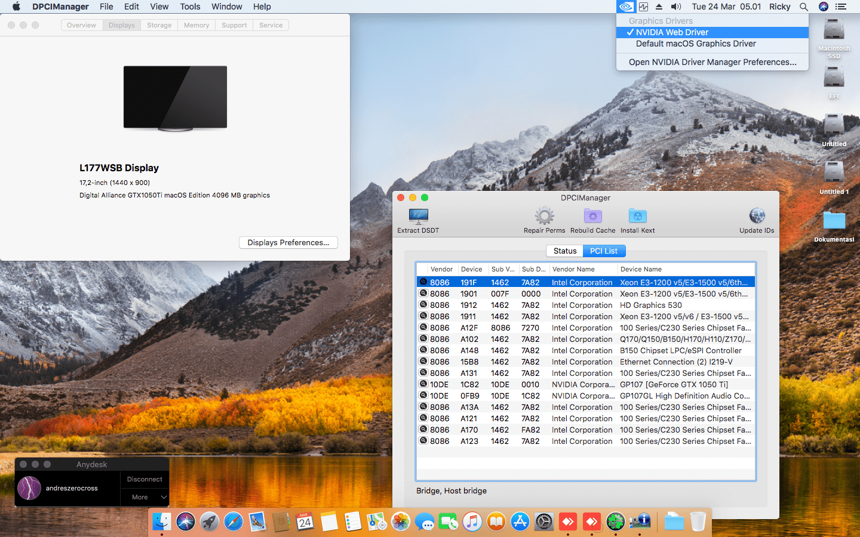Open the Macintosh SSD drive on desktop
Image resolution: width=860 pixels, height=537 pixels.
tap(834, 30)
